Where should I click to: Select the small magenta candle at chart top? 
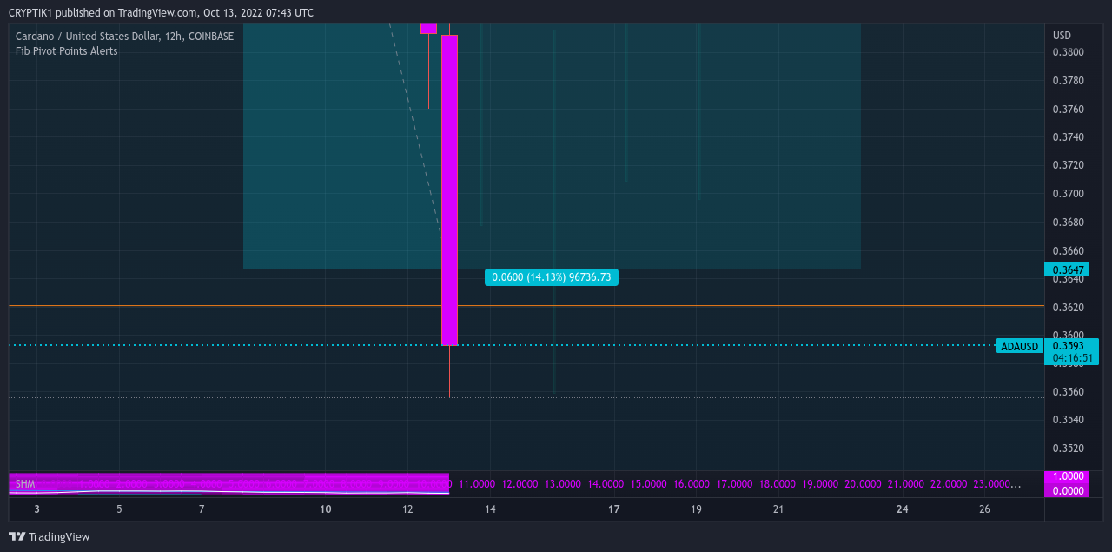click(428, 29)
